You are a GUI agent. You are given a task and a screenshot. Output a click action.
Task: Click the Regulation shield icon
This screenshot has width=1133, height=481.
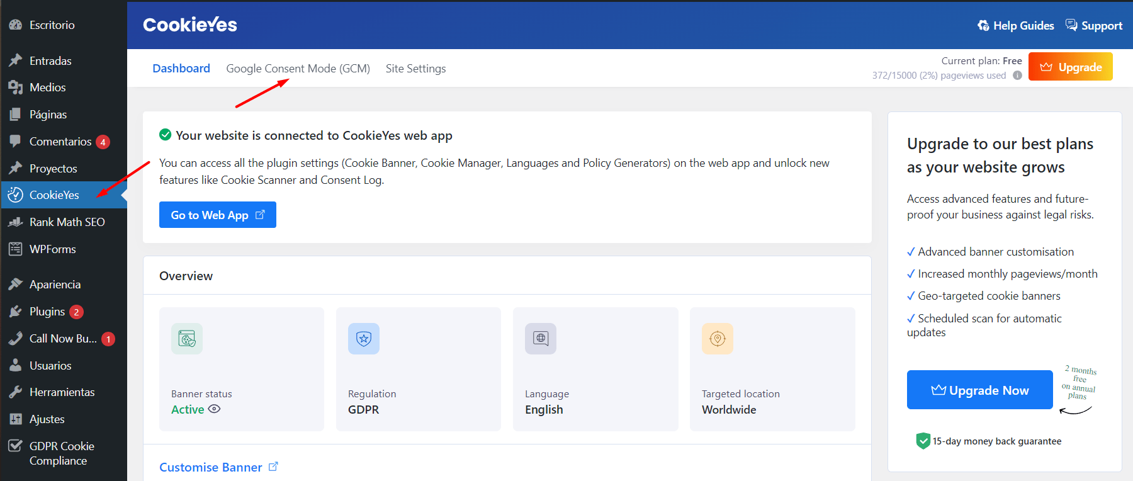click(364, 339)
